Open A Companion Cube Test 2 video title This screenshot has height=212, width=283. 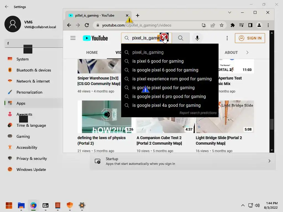pos(159,141)
